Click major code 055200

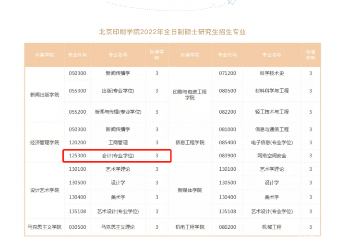click(x=78, y=112)
